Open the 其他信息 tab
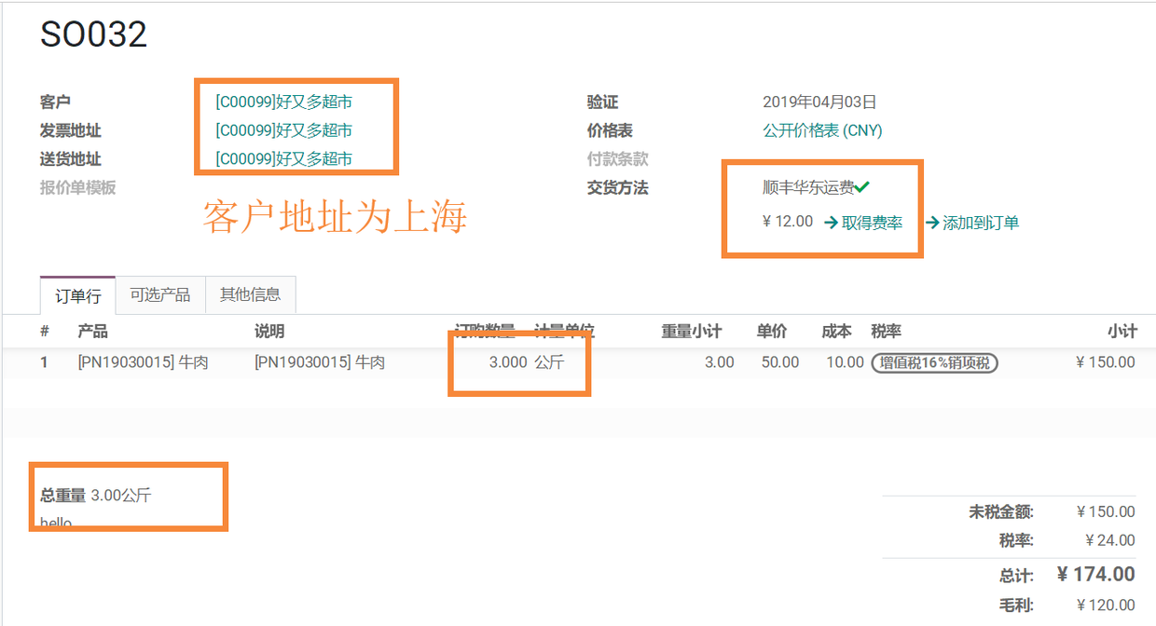This screenshot has height=626, width=1156. (250, 294)
